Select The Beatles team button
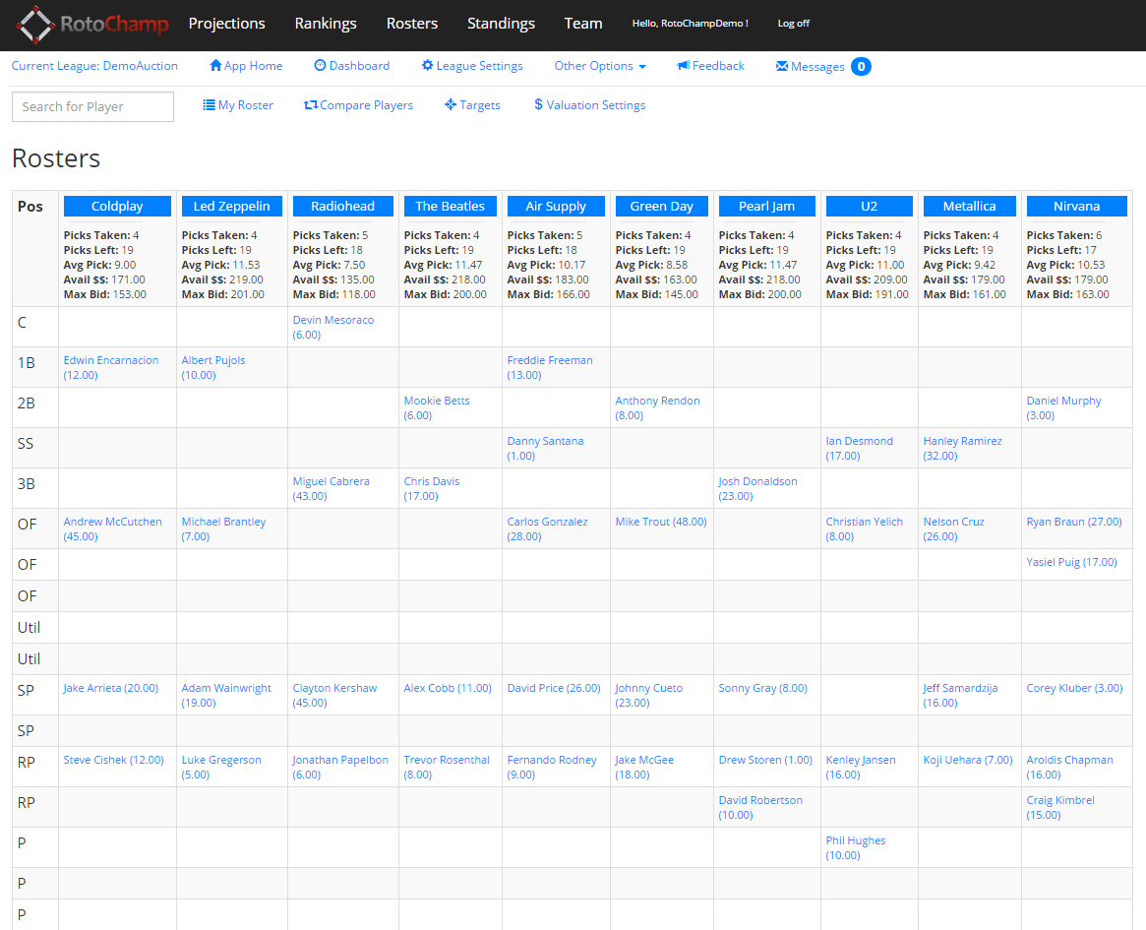Image resolution: width=1146 pixels, height=930 pixels. (451, 207)
